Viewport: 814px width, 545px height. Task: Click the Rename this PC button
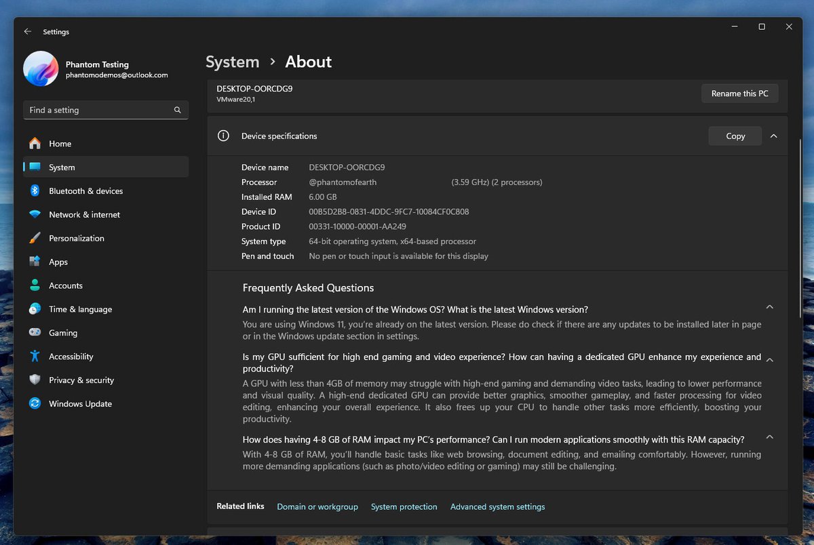(x=739, y=94)
